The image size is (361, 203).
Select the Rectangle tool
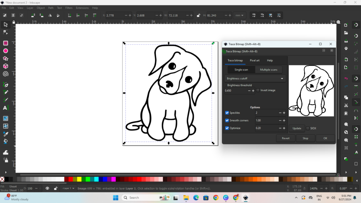point(6,43)
